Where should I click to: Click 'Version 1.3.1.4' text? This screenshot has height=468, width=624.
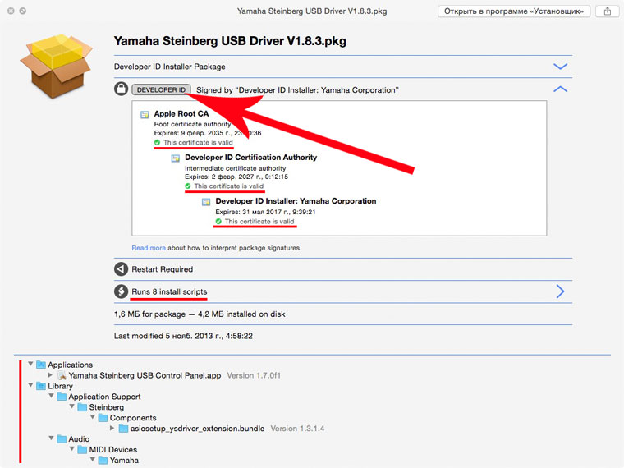(297, 429)
